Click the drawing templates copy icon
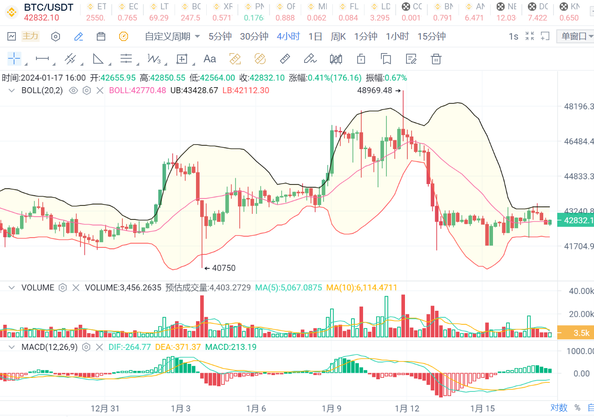 click(x=385, y=59)
